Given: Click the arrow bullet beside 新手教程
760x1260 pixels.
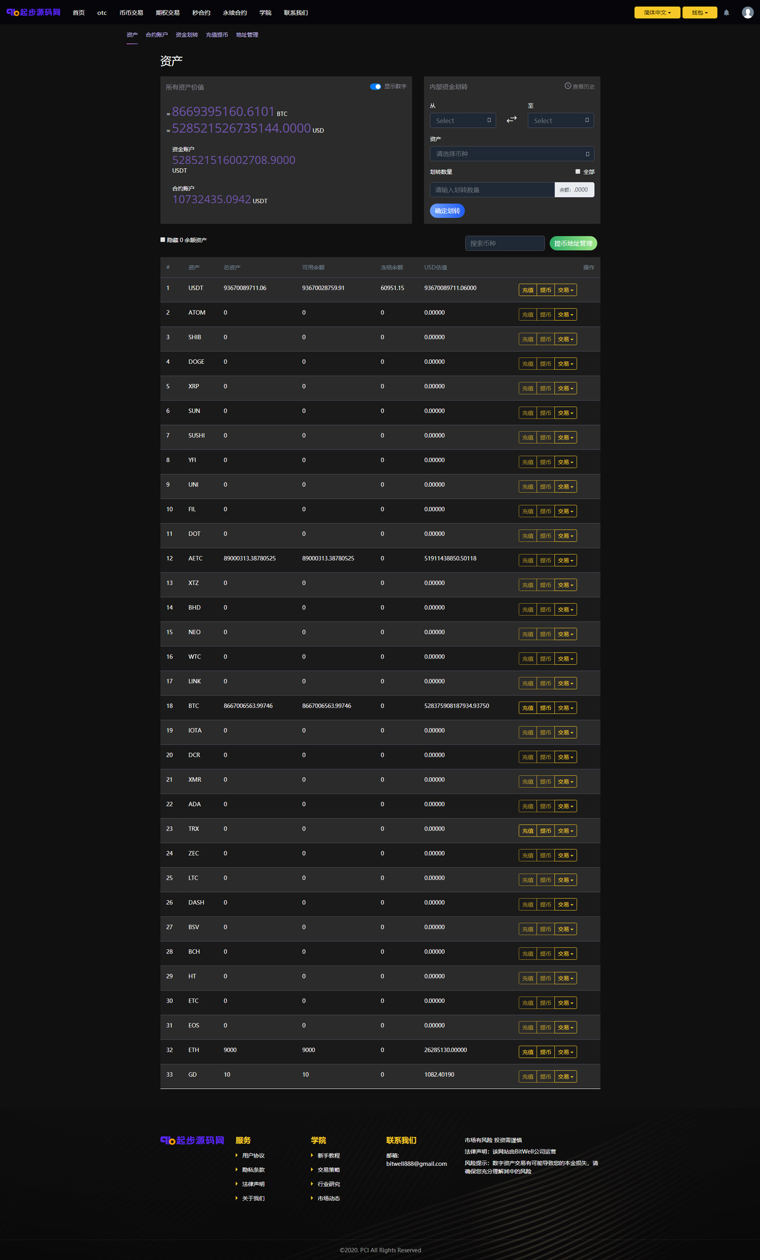Looking at the screenshot, I should [x=312, y=1155].
